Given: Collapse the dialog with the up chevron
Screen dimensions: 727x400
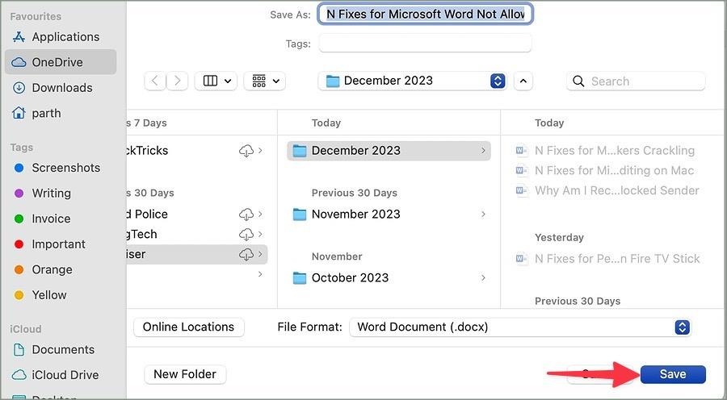Looking at the screenshot, I should (523, 81).
